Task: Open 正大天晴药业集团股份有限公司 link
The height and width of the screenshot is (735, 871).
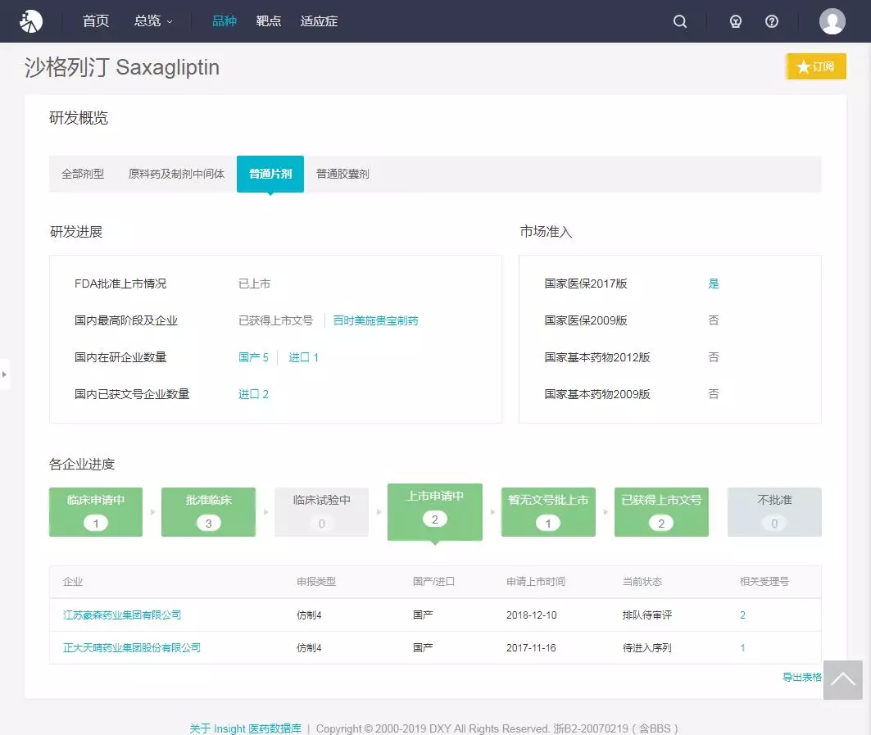Action: [132, 648]
